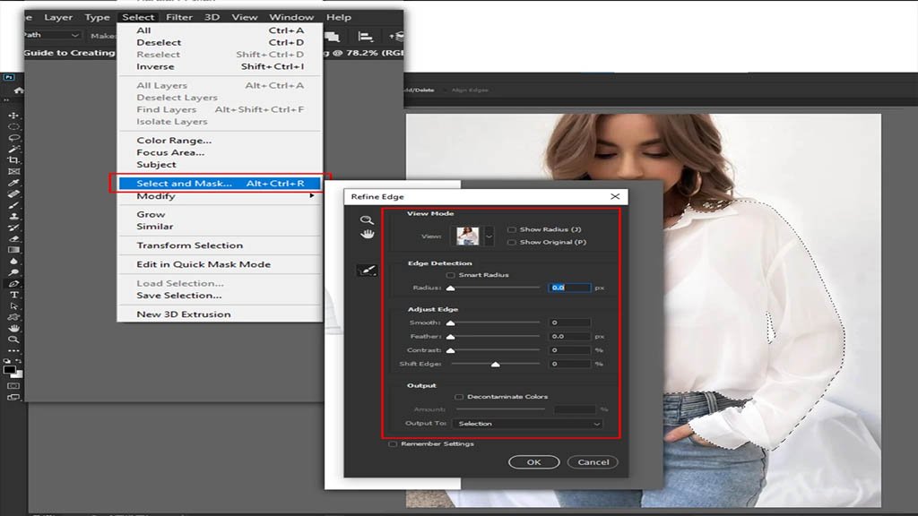The image size is (918, 516).
Task: Expand the Output To dropdown
Action: [x=527, y=424]
